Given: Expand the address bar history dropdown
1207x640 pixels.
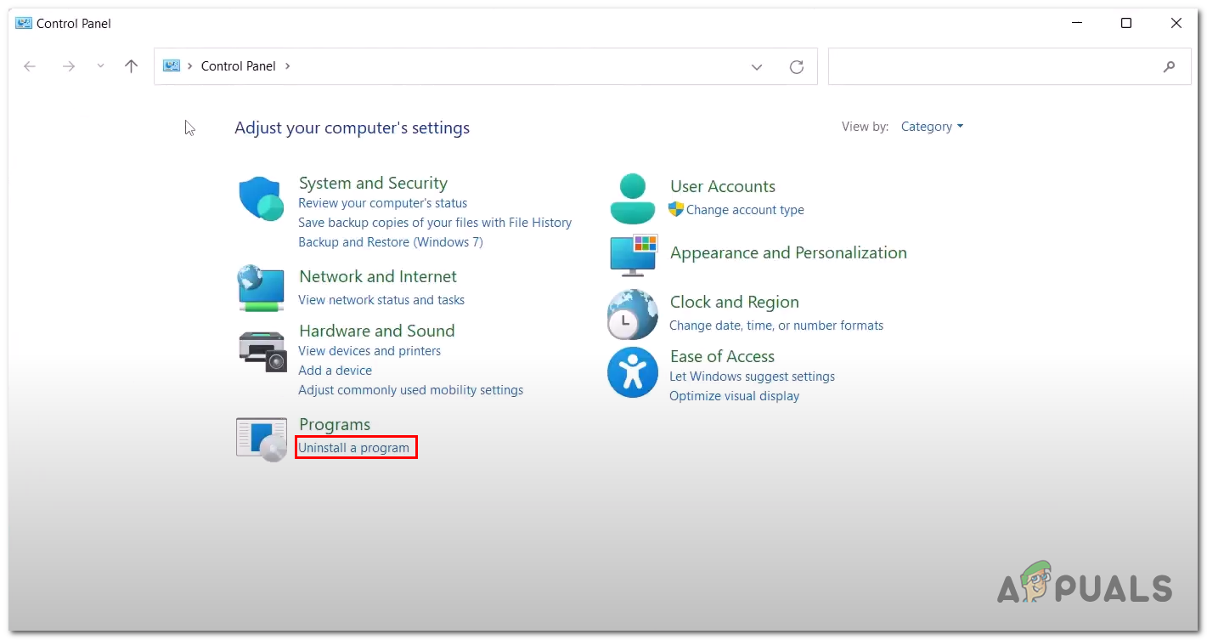Looking at the screenshot, I should [x=757, y=67].
